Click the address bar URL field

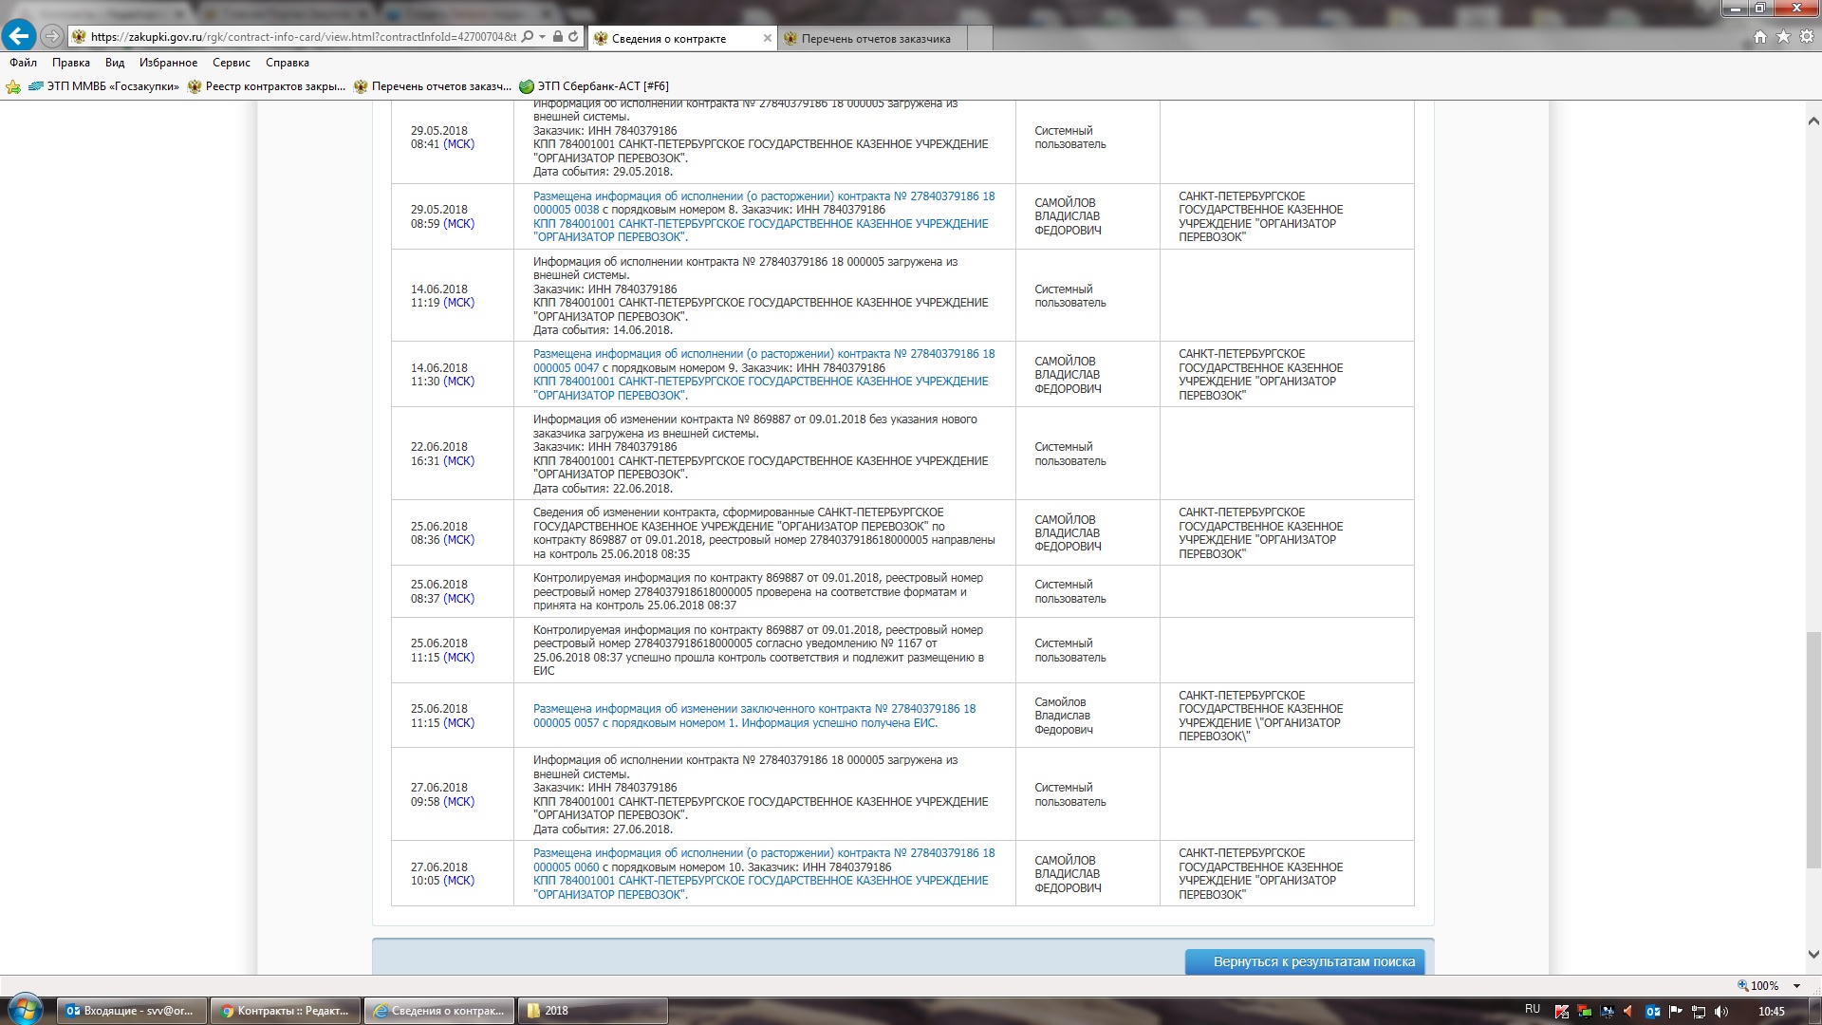[304, 37]
